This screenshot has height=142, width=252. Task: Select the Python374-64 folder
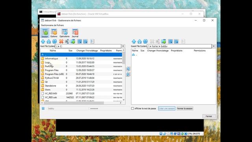pyautogui.click(x=82, y=78)
